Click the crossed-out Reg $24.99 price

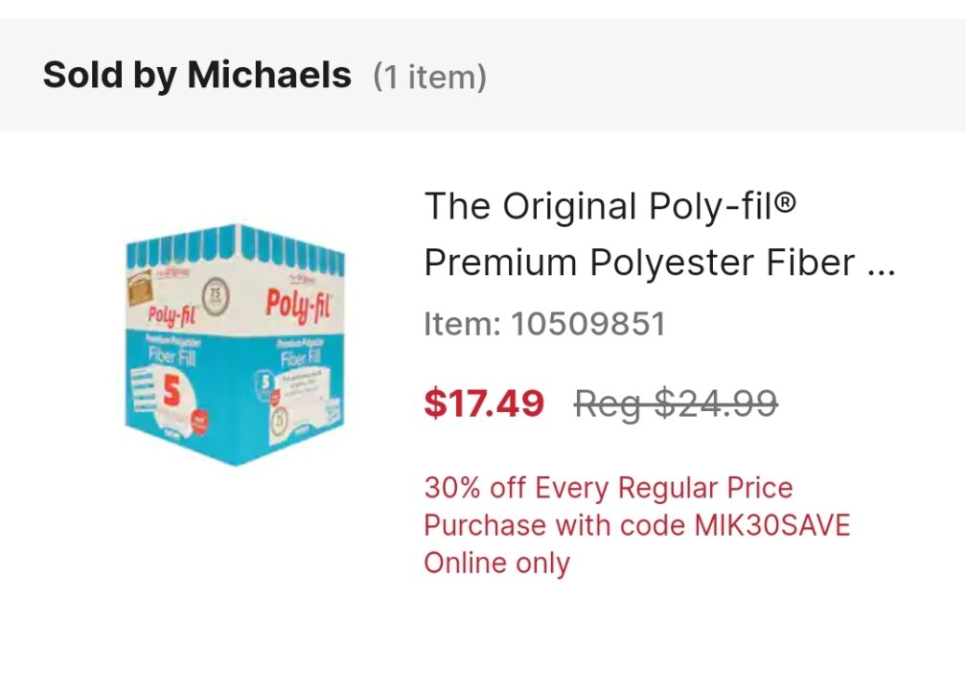pyautogui.click(x=676, y=403)
